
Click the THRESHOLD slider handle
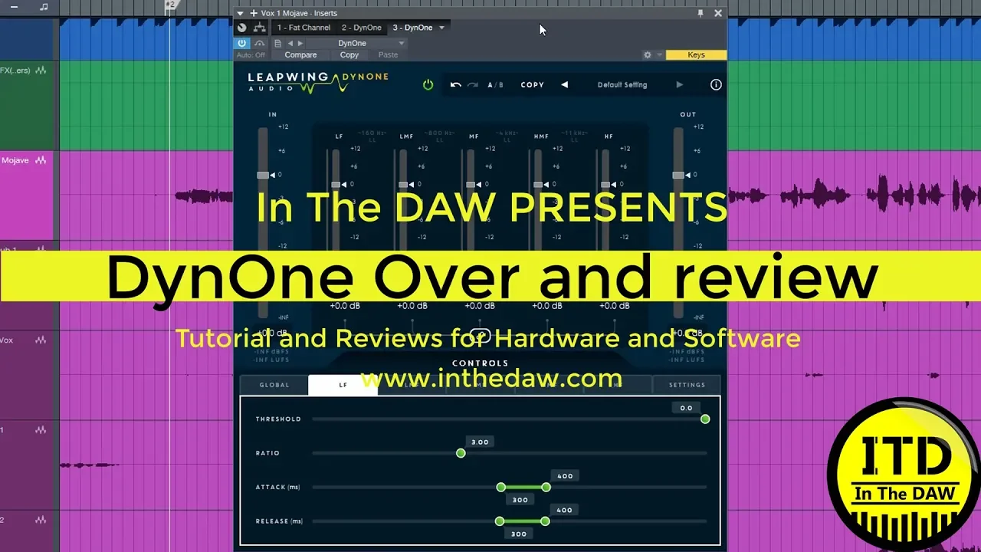coord(705,419)
